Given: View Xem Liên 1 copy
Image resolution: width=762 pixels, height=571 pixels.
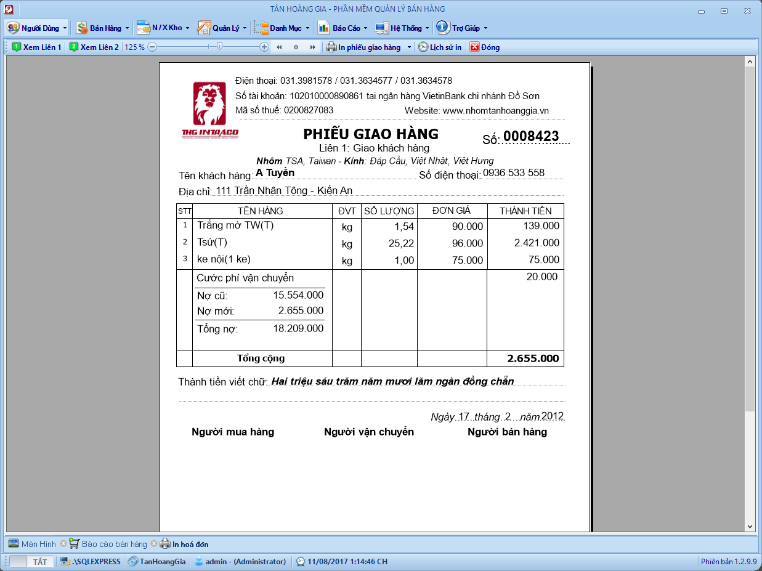Looking at the screenshot, I should (37, 47).
